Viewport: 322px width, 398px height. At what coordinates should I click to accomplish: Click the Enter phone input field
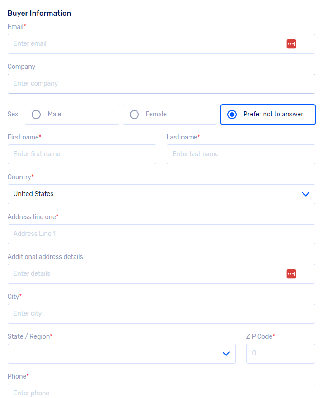coord(161,392)
